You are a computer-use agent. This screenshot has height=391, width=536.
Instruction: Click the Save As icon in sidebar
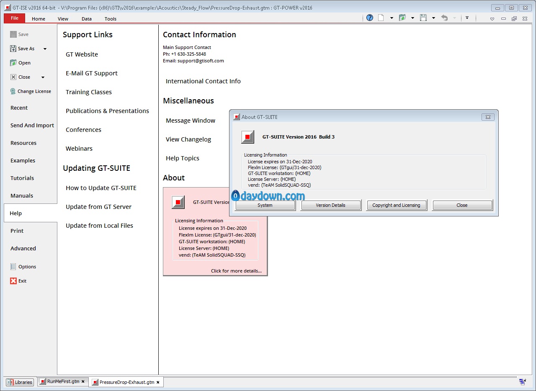13,49
